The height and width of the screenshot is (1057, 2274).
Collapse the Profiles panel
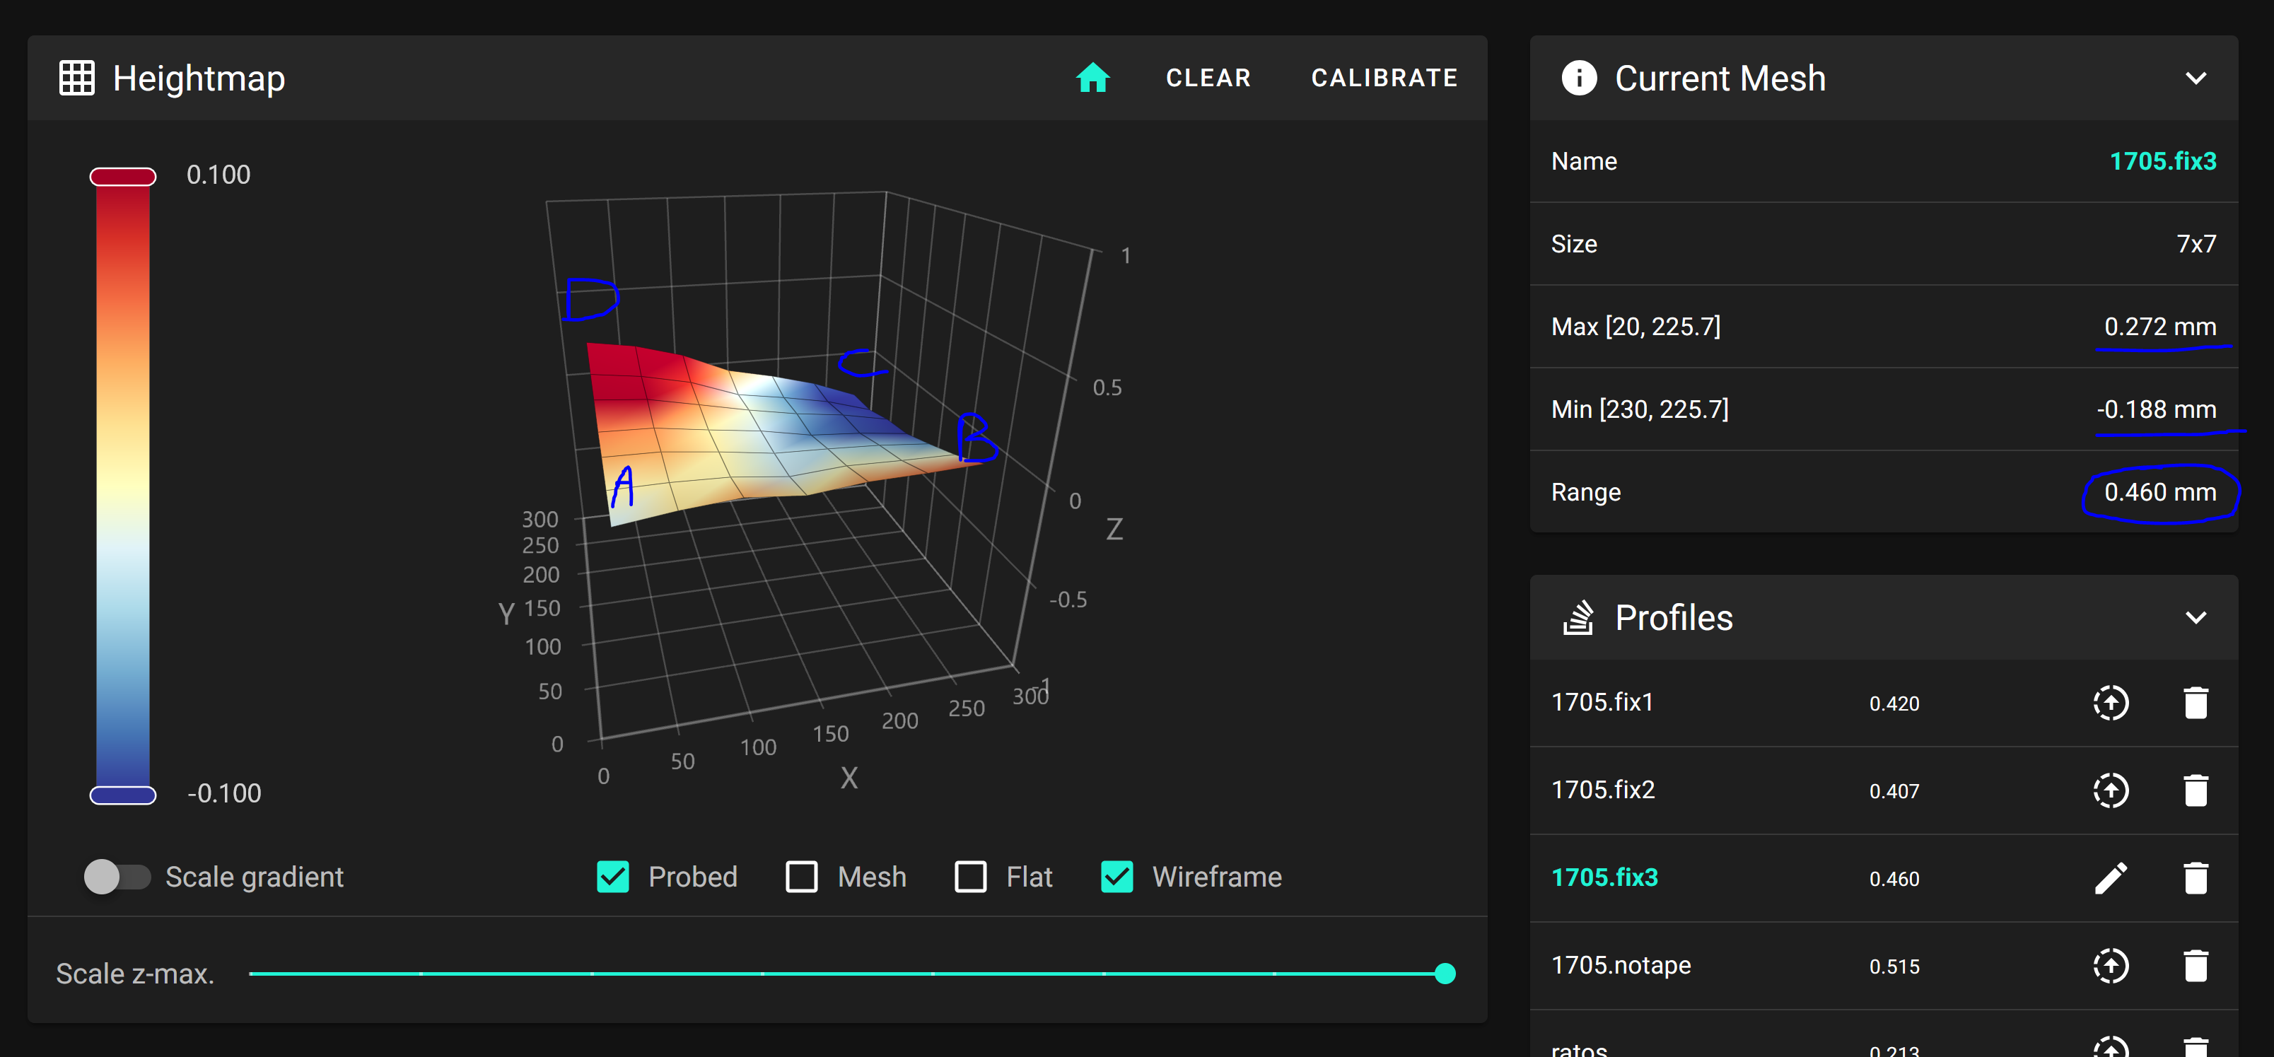pyautogui.click(x=2196, y=617)
